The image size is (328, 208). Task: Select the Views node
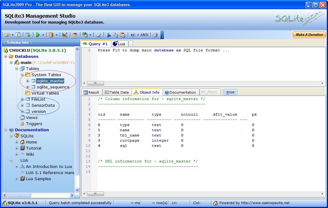point(31,117)
